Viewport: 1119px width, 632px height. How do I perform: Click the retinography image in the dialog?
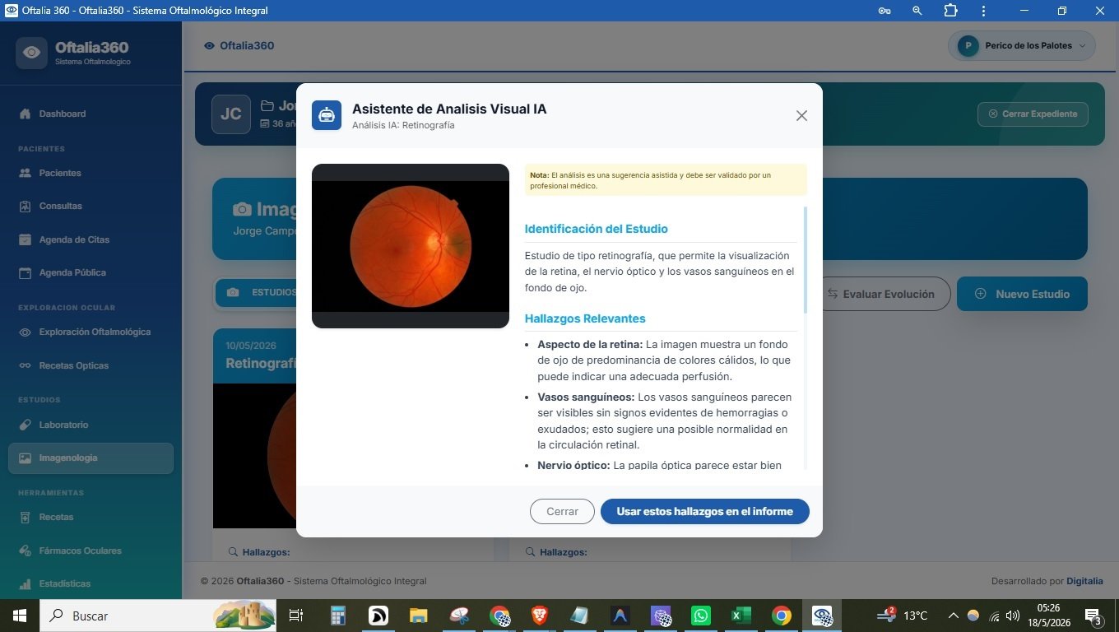411,246
